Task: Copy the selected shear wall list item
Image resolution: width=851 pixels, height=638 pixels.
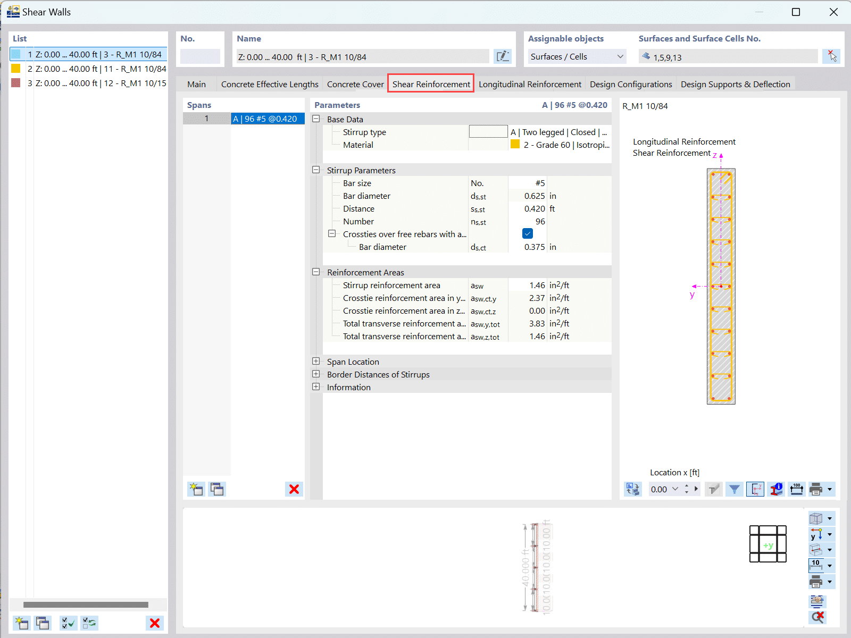Action: [43, 623]
